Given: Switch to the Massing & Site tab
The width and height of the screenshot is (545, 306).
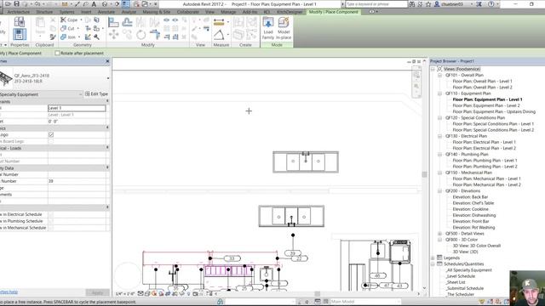Looking at the screenshot, I should (x=157, y=12).
